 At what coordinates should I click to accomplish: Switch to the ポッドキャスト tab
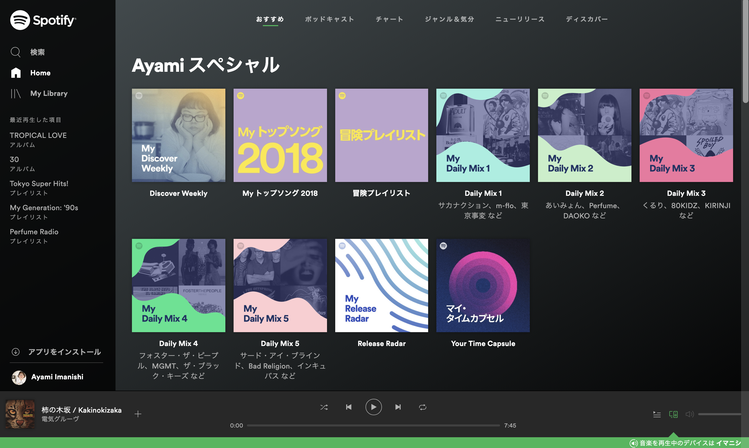pos(330,19)
